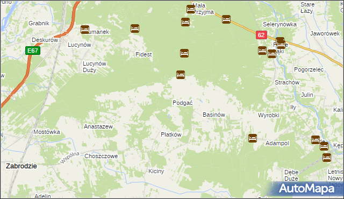Select the Basinów place name
The width and height of the screenshot is (344, 199).
point(214,115)
